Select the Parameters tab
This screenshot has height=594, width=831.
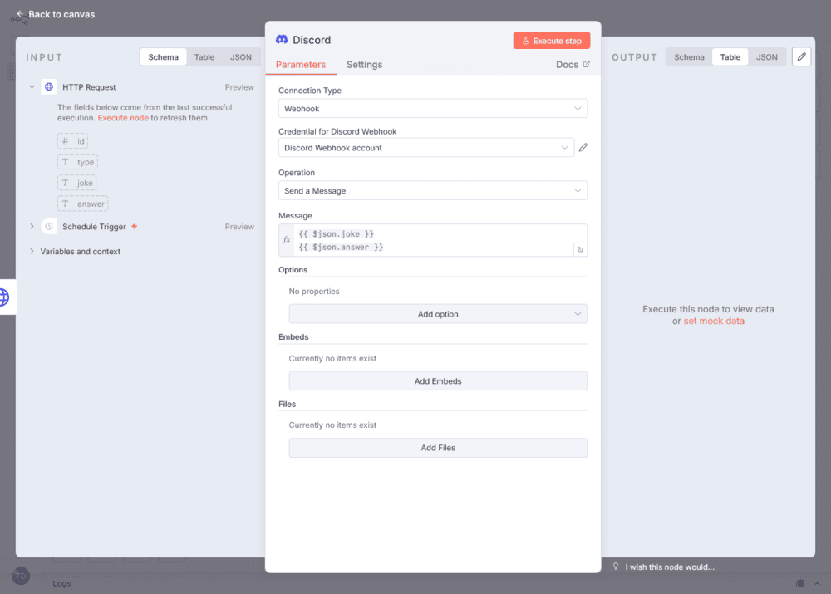301,65
